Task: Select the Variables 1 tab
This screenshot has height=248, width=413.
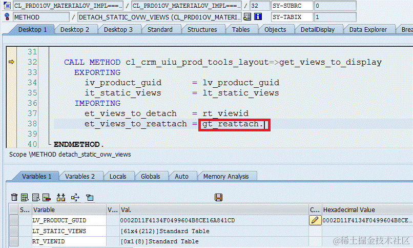Action: tap(36, 176)
